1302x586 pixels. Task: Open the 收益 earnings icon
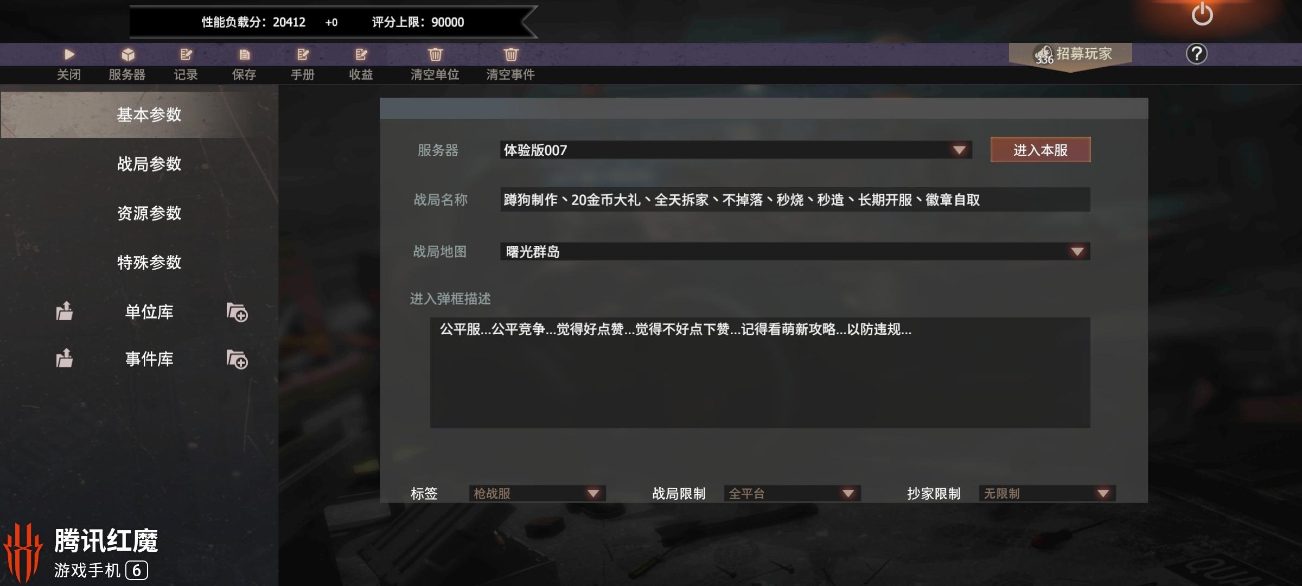(361, 54)
